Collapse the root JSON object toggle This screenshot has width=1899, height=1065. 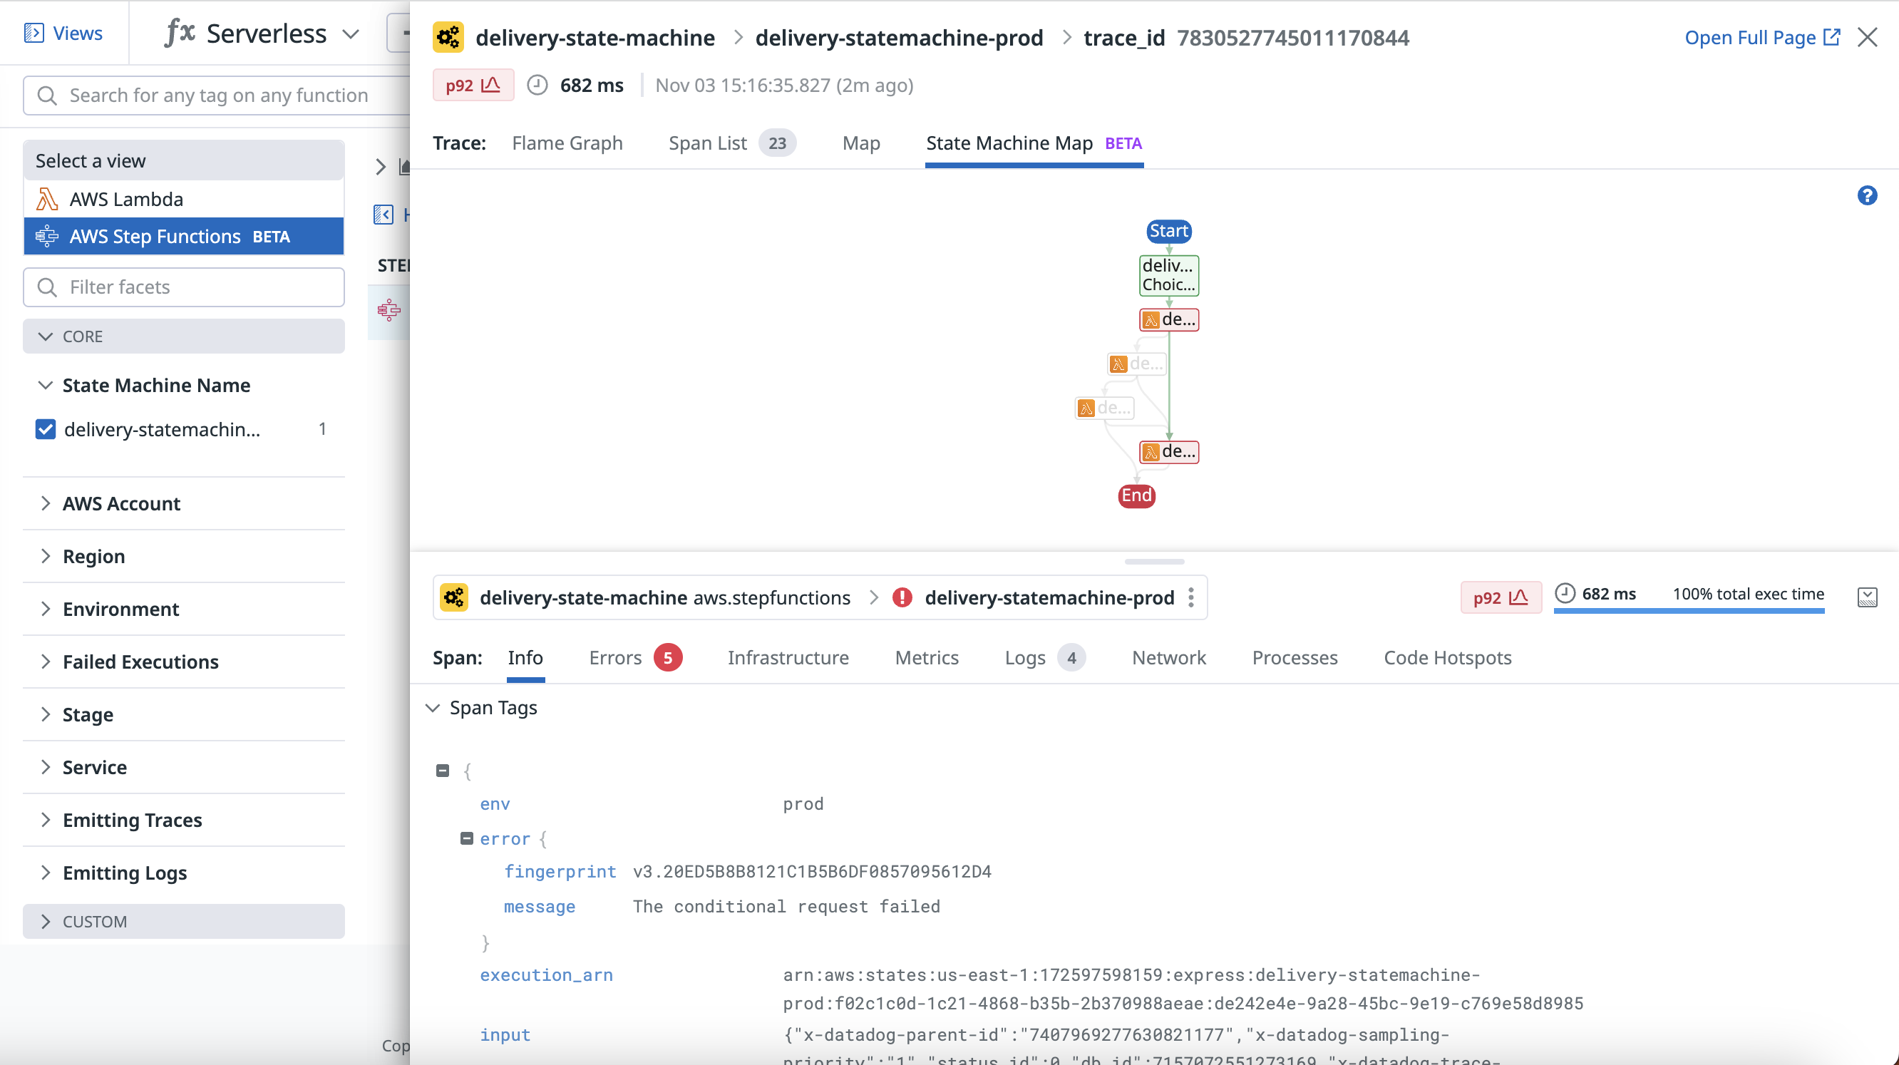pyautogui.click(x=442, y=770)
